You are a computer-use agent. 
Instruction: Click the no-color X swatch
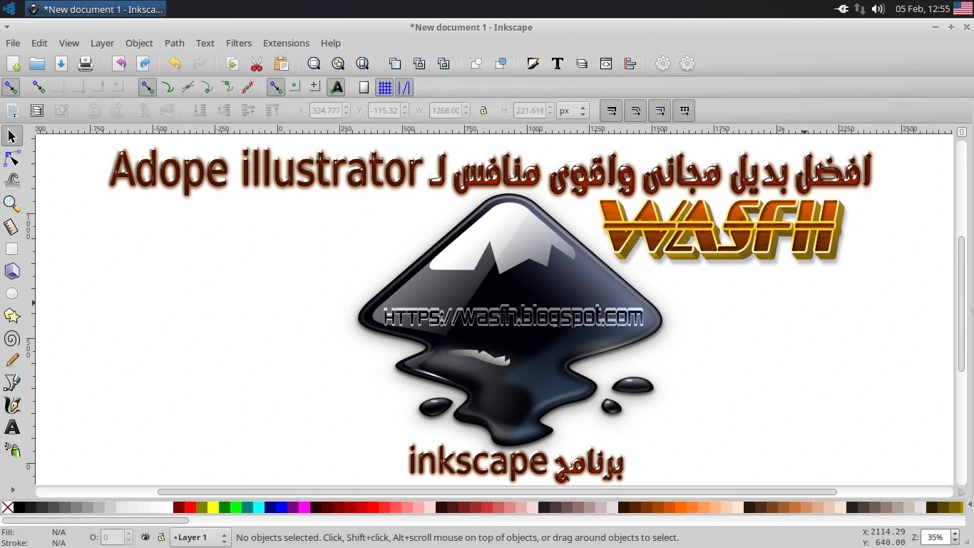click(7, 507)
